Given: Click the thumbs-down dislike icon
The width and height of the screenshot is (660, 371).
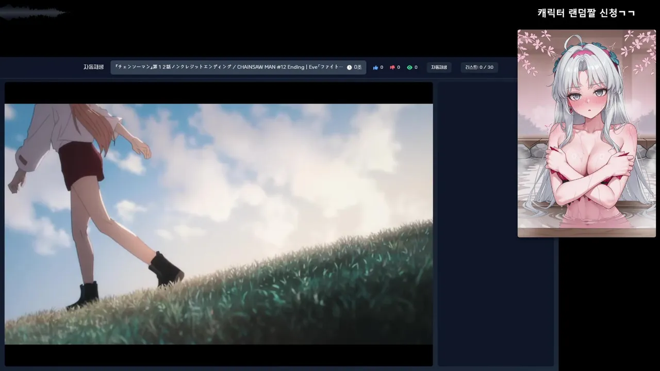Looking at the screenshot, I should tap(392, 68).
